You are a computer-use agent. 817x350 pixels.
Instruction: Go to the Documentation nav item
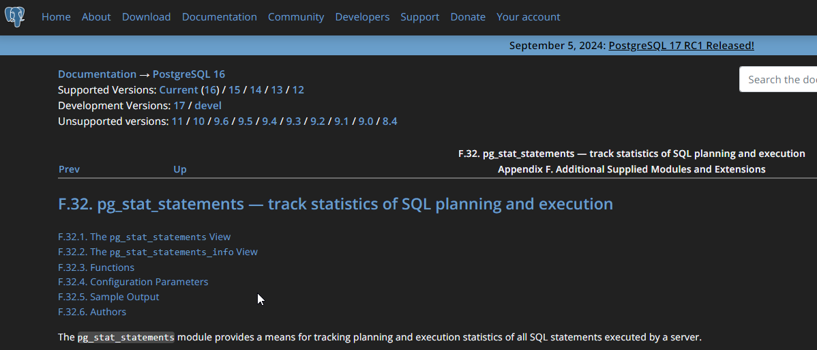[219, 17]
